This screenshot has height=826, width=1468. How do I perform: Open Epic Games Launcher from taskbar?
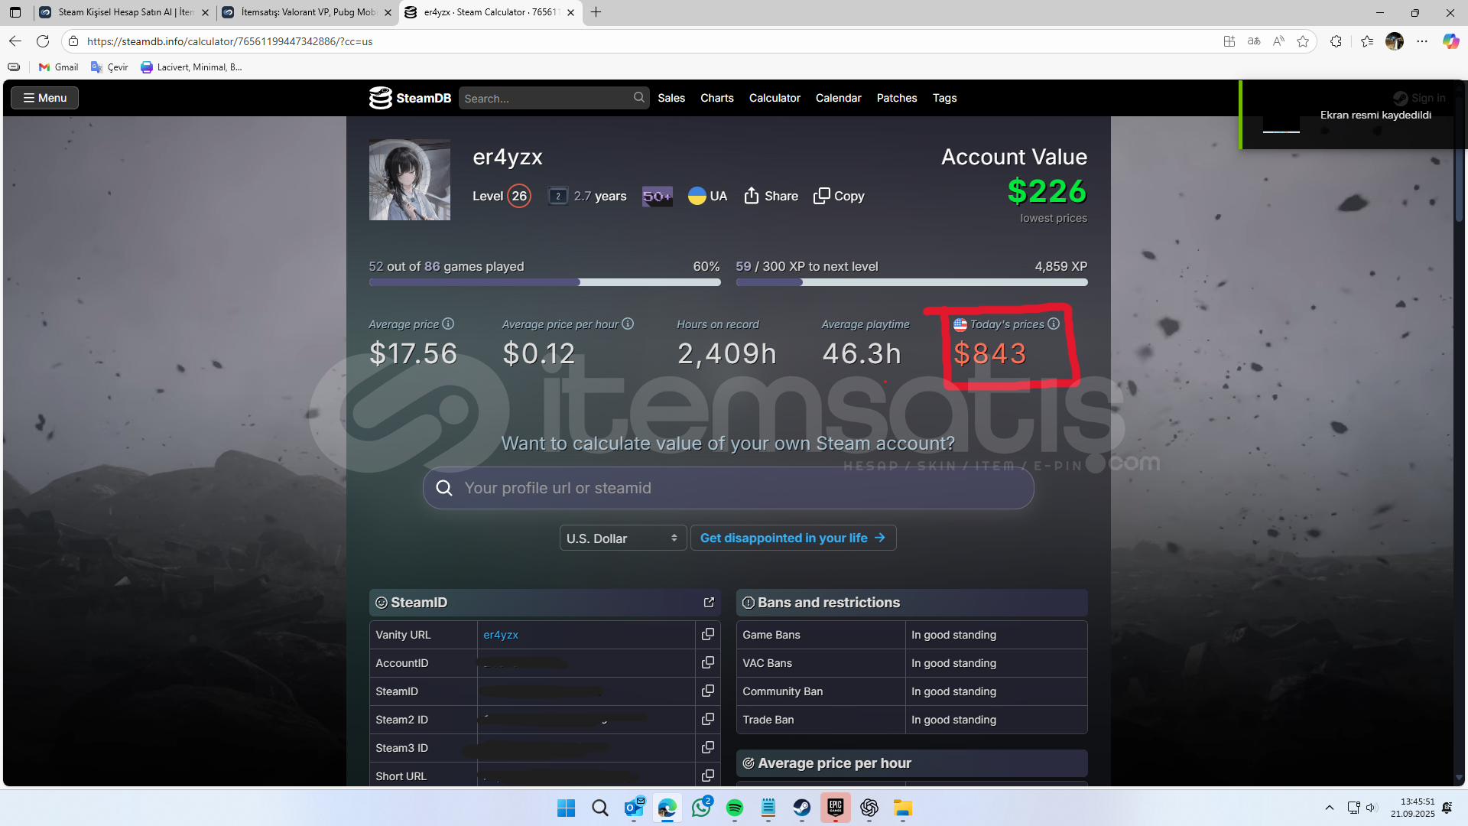[x=835, y=808]
